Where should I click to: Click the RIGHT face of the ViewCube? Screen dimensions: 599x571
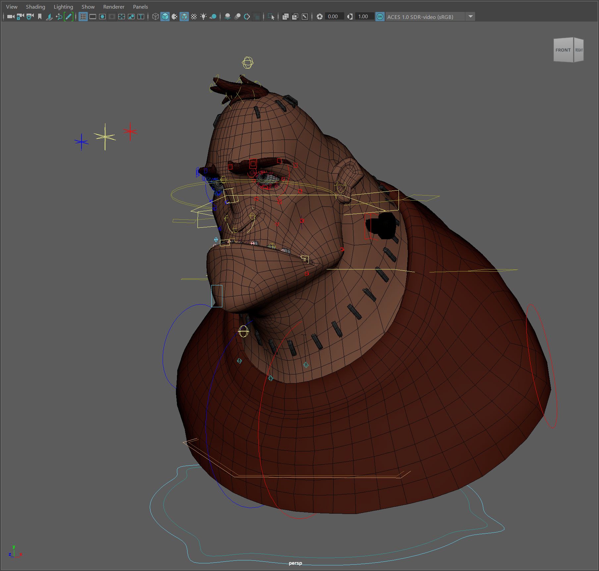[578, 50]
